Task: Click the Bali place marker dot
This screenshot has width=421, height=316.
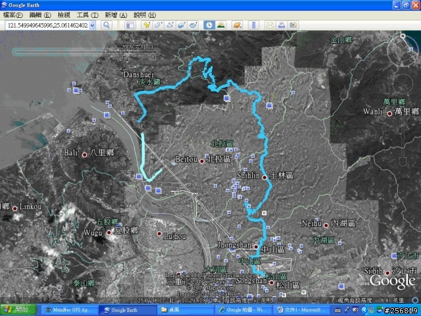Action: tap(85, 155)
